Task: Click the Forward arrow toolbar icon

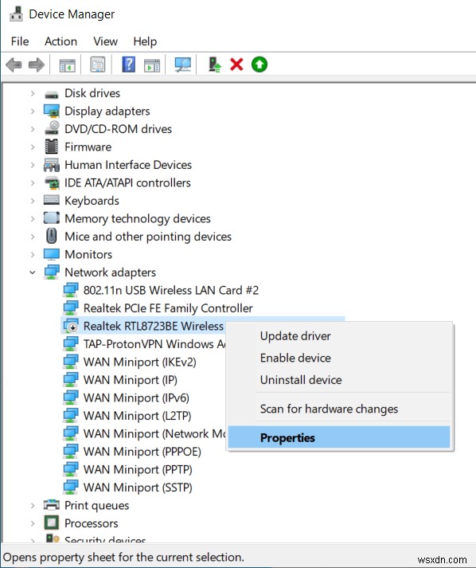Action: pos(36,65)
